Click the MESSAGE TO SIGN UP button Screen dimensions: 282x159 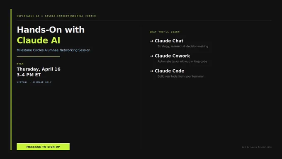(43, 147)
